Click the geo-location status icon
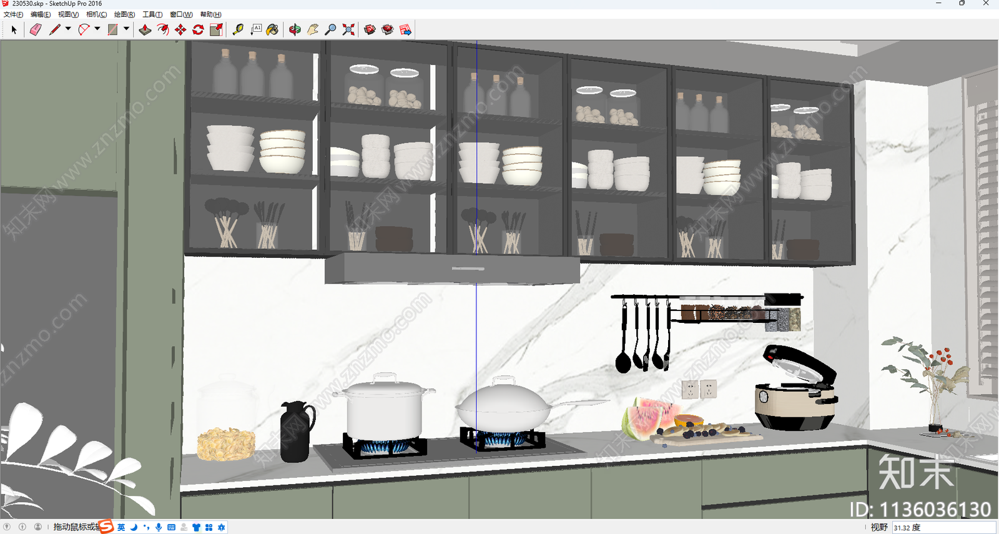This screenshot has height=534, width=999. [x=7, y=527]
